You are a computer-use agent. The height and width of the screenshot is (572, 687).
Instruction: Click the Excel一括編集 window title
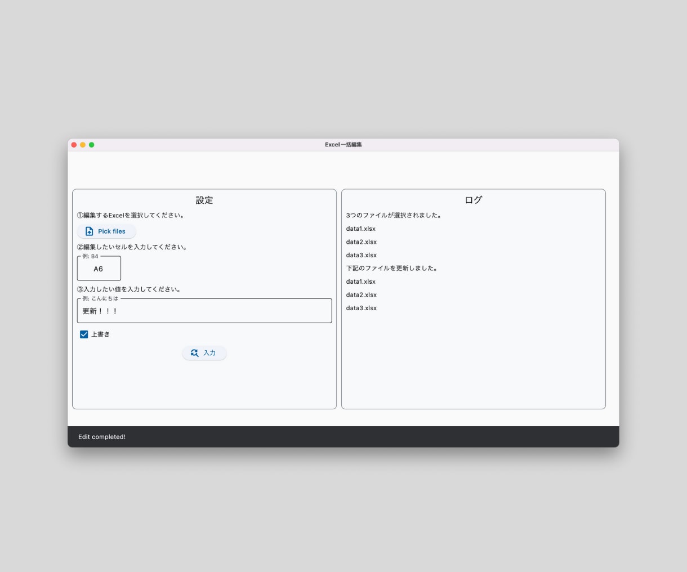343,145
